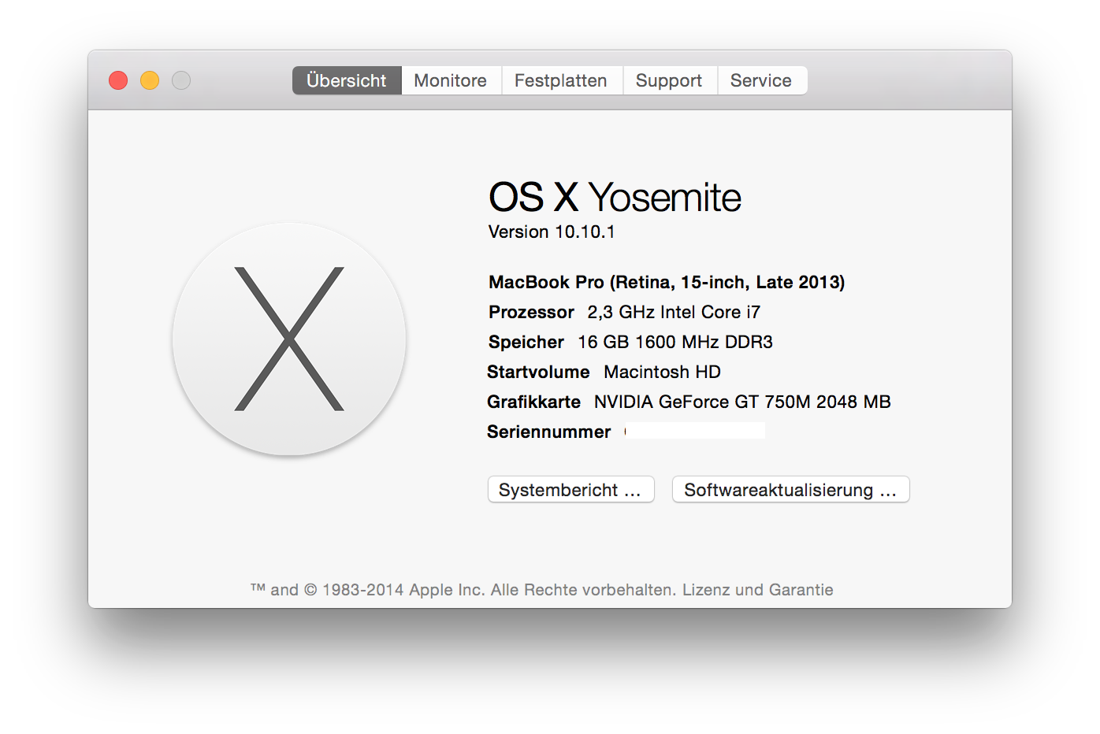Click the Seriennummer label
The width and height of the screenshot is (1100, 734).
tap(549, 432)
